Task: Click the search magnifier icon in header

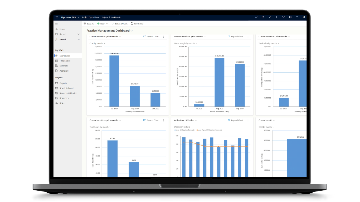Action: click(x=256, y=17)
